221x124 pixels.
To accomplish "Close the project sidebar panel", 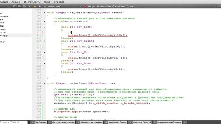I will click(x=29, y=6).
